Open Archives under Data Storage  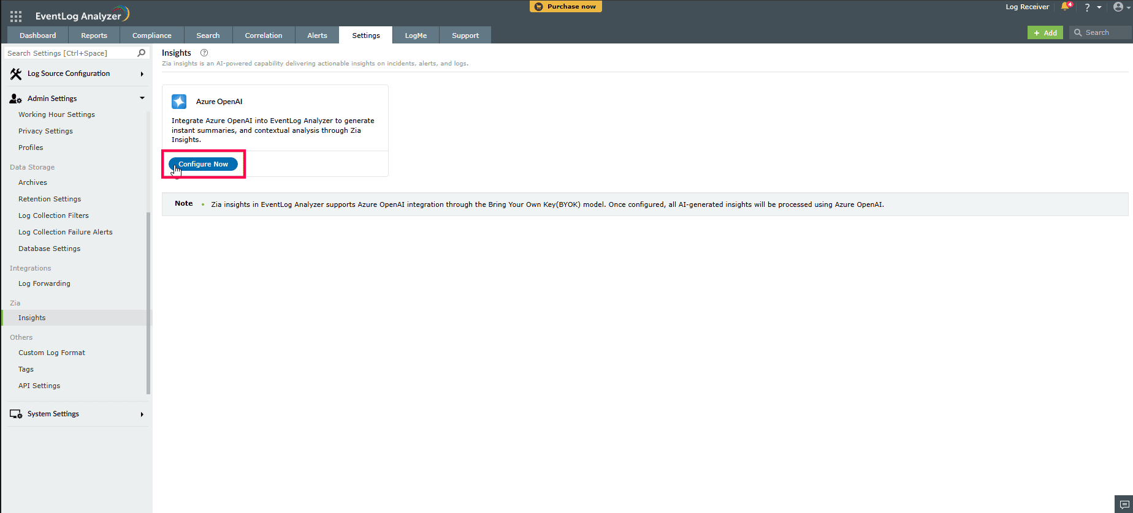[x=32, y=182]
